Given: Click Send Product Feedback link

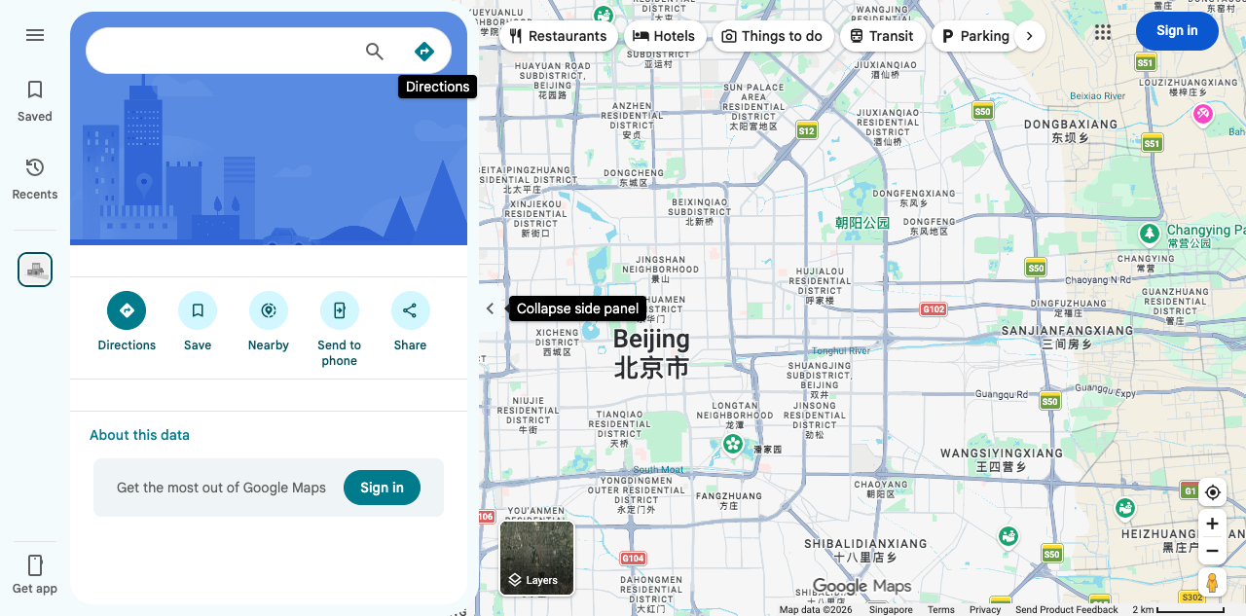Looking at the screenshot, I should [1067, 610].
